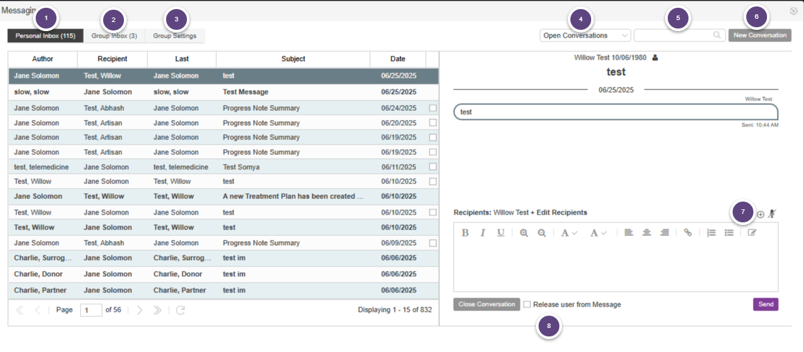Screen dimensions: 804x352
Task: Insert a numbered list in the editor
Action: [711, 233]
